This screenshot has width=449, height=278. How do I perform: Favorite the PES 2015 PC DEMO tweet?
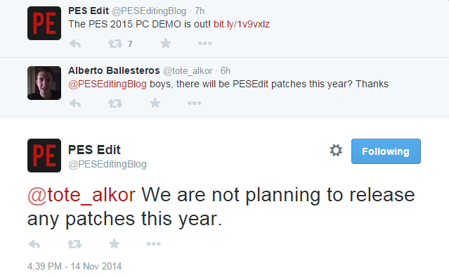point(166,44)
